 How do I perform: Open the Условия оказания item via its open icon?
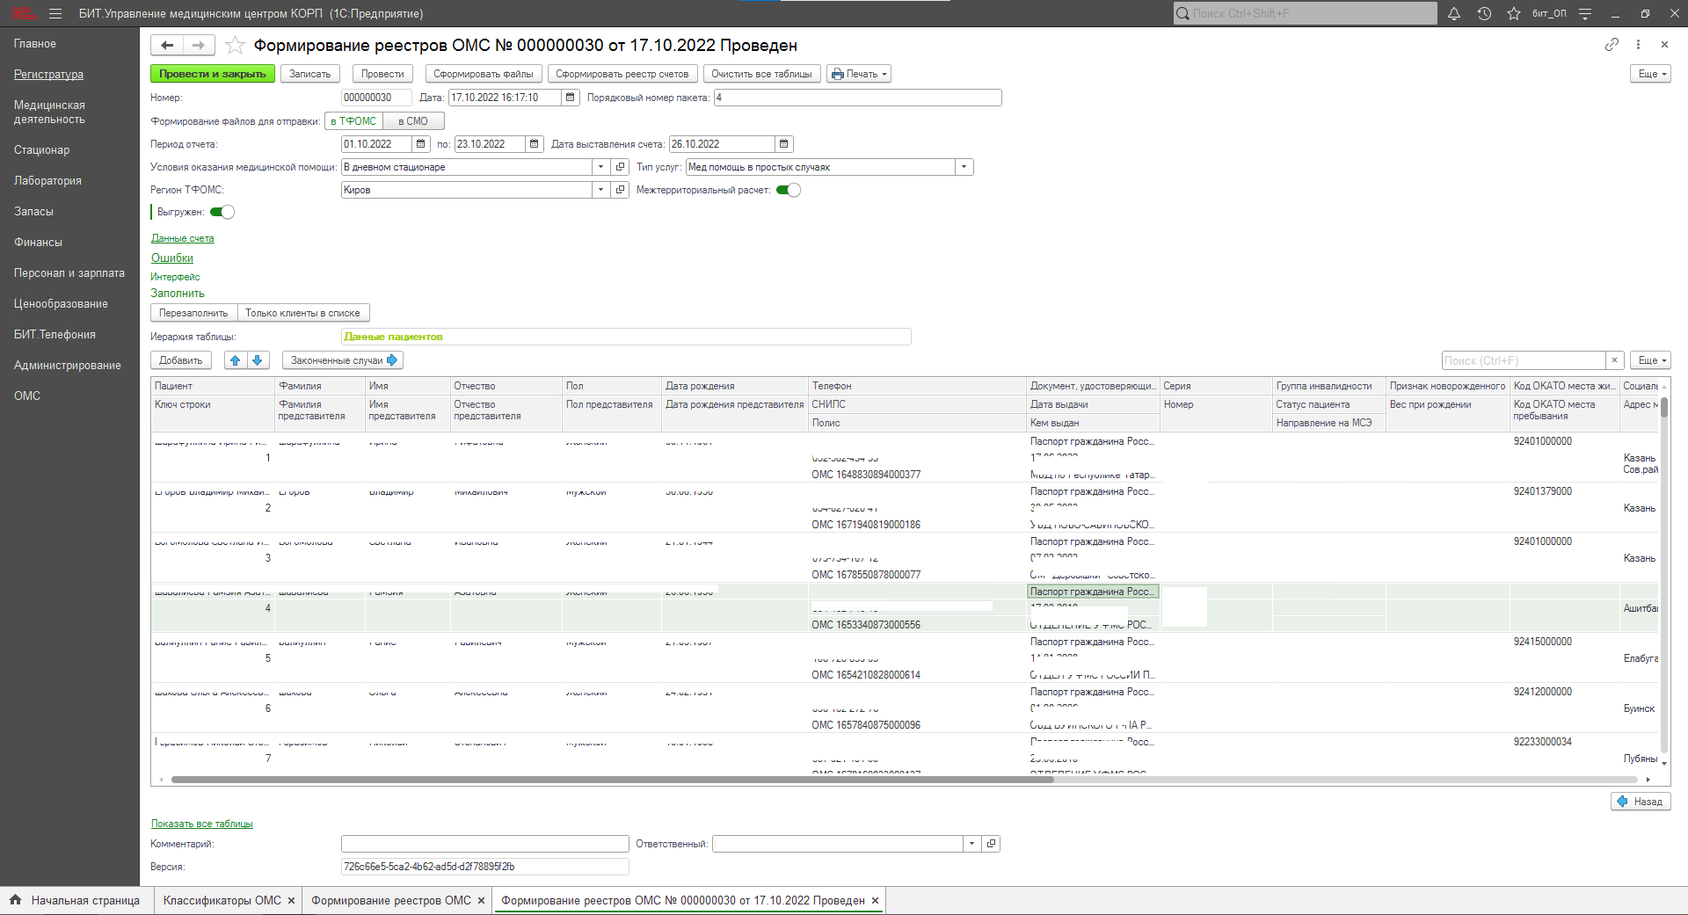click(x=621, y=167)
